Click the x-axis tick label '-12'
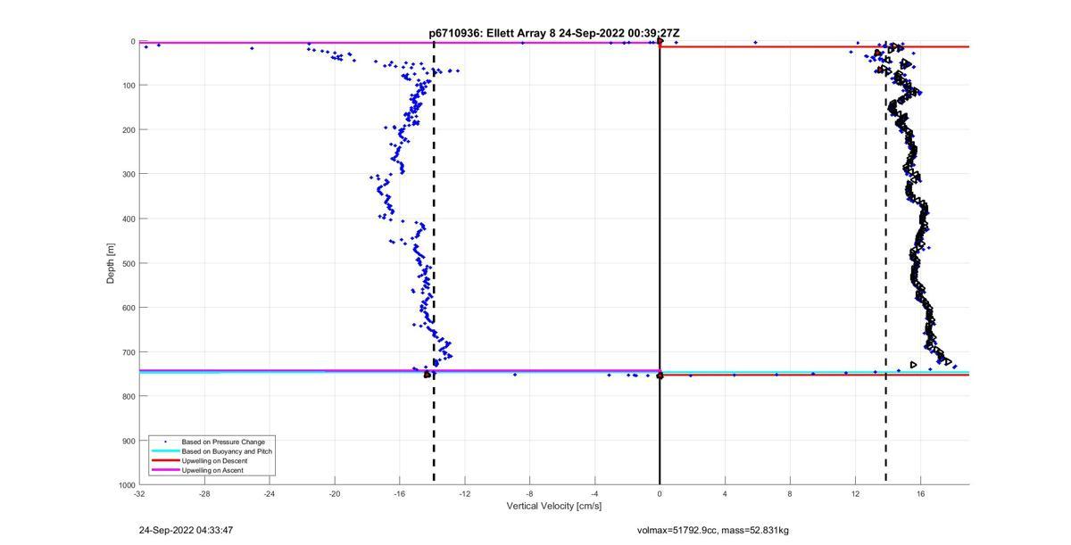Viewport: 1071px width, 545px height. pyautogui.click(x=465, y=493)
